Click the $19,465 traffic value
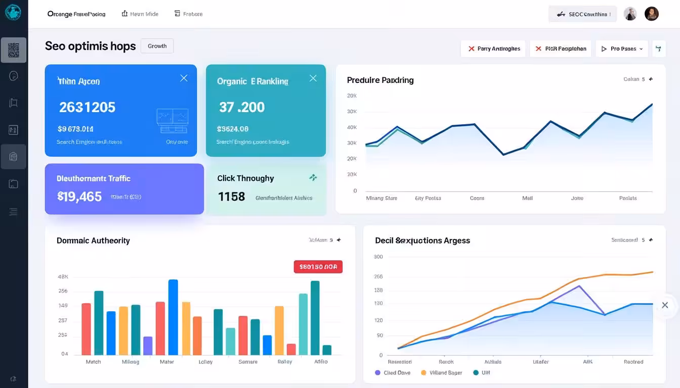The image size is (680, 388). [79, 197]
